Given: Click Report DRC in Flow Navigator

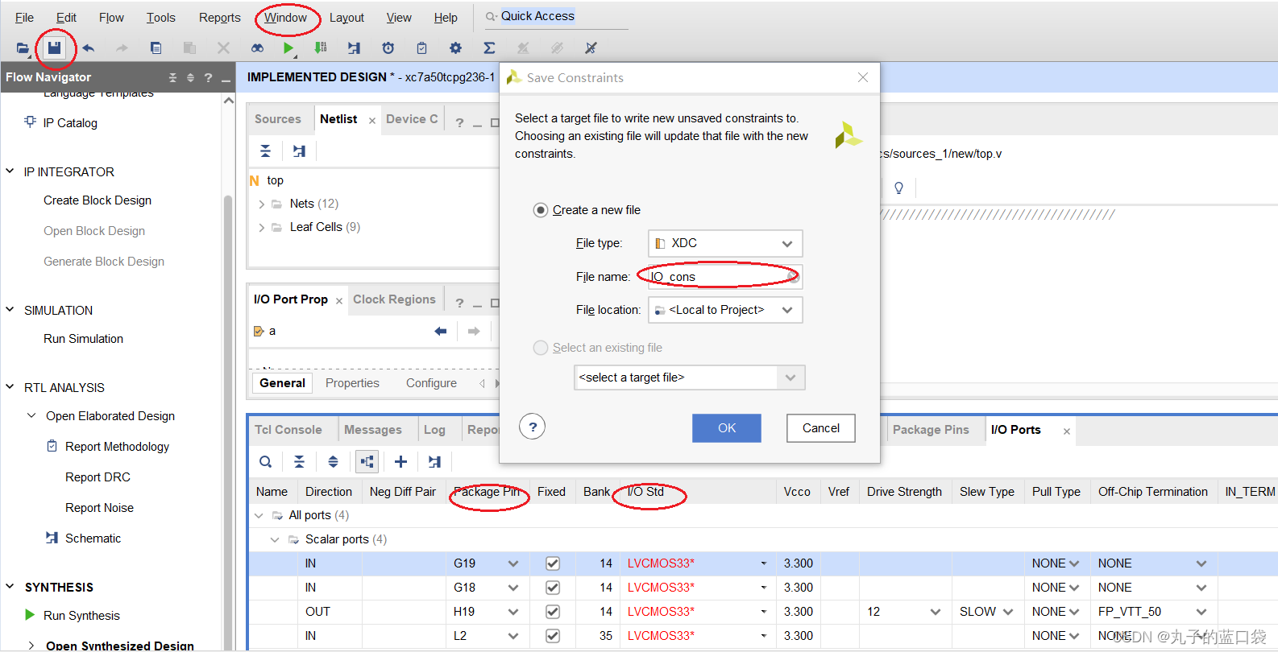Looking at the screenshot, I should (98, 477).
